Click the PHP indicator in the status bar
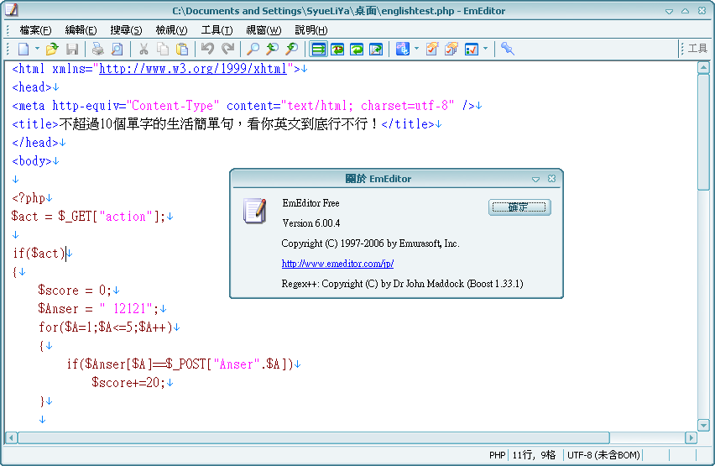Image resolution: width=715 pixels, height=466 pixels. click(497, 455)
